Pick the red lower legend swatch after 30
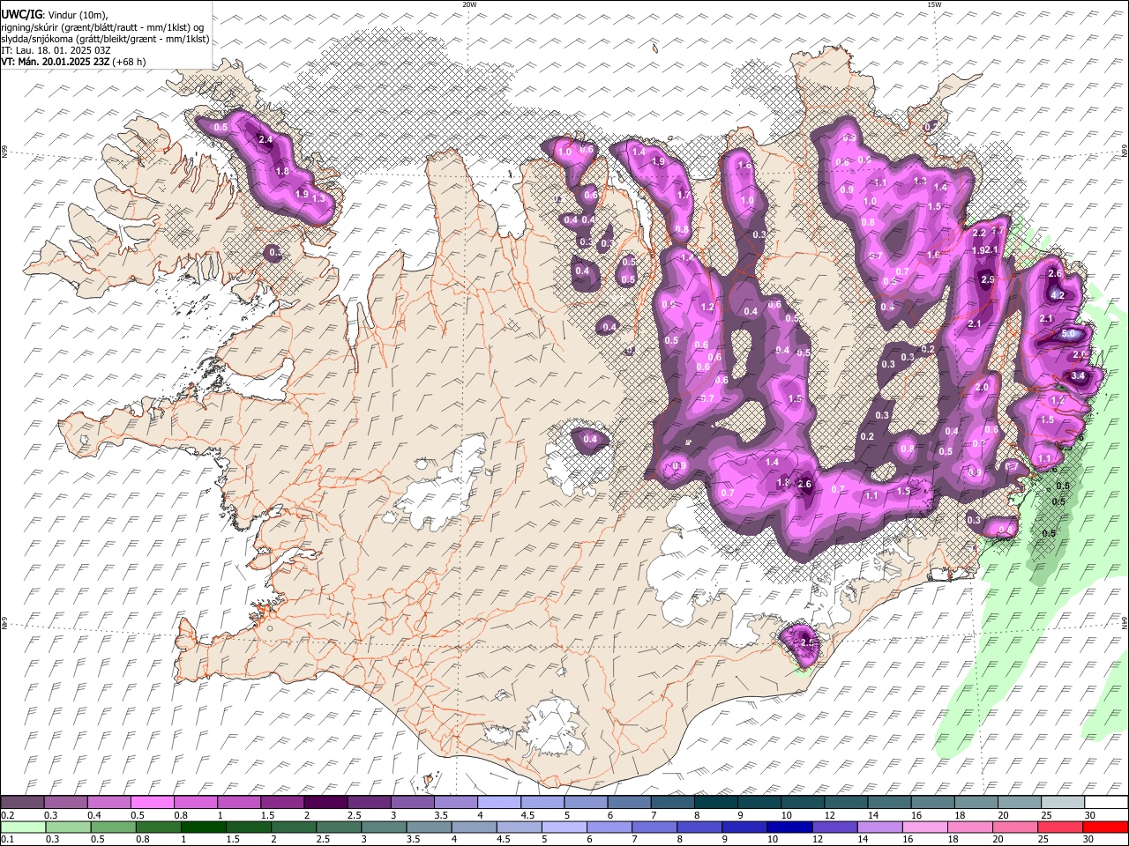 (x=1106, y=827)
